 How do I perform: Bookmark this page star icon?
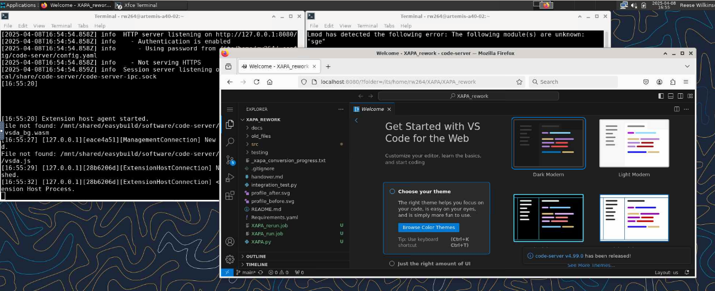[519, 82]
